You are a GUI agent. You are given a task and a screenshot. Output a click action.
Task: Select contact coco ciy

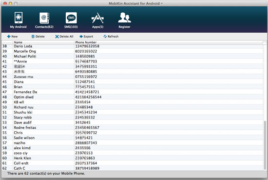20,153
